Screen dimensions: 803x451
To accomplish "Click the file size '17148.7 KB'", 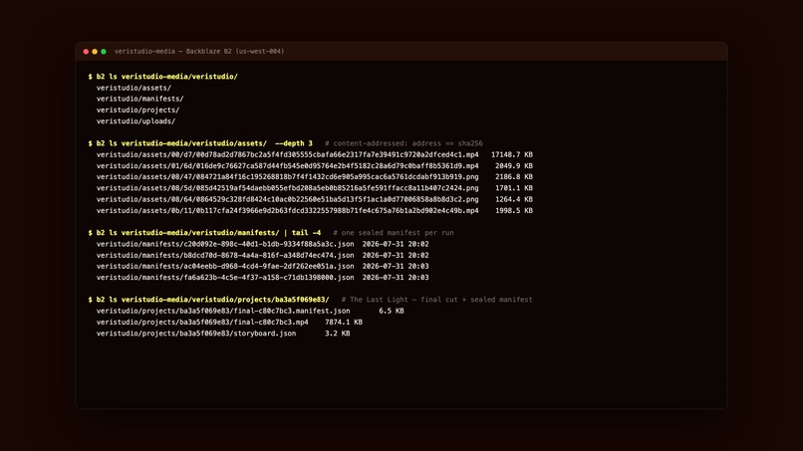I will pyautogui.click(x=512, y=154).
